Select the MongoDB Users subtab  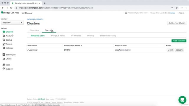38,36
